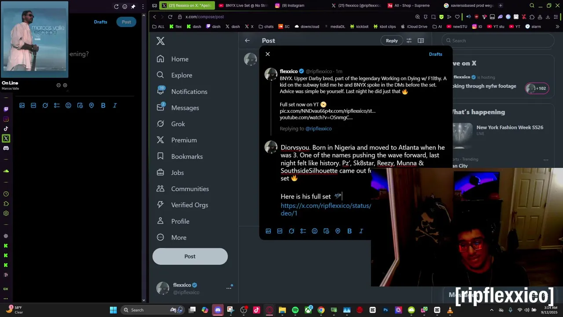
Task: Switch to xaviersobased Google search tab
Action: [x=468, y=6]
